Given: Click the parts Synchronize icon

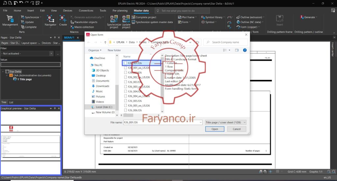Looking at the screenshot, I should (x=23, y=17).
